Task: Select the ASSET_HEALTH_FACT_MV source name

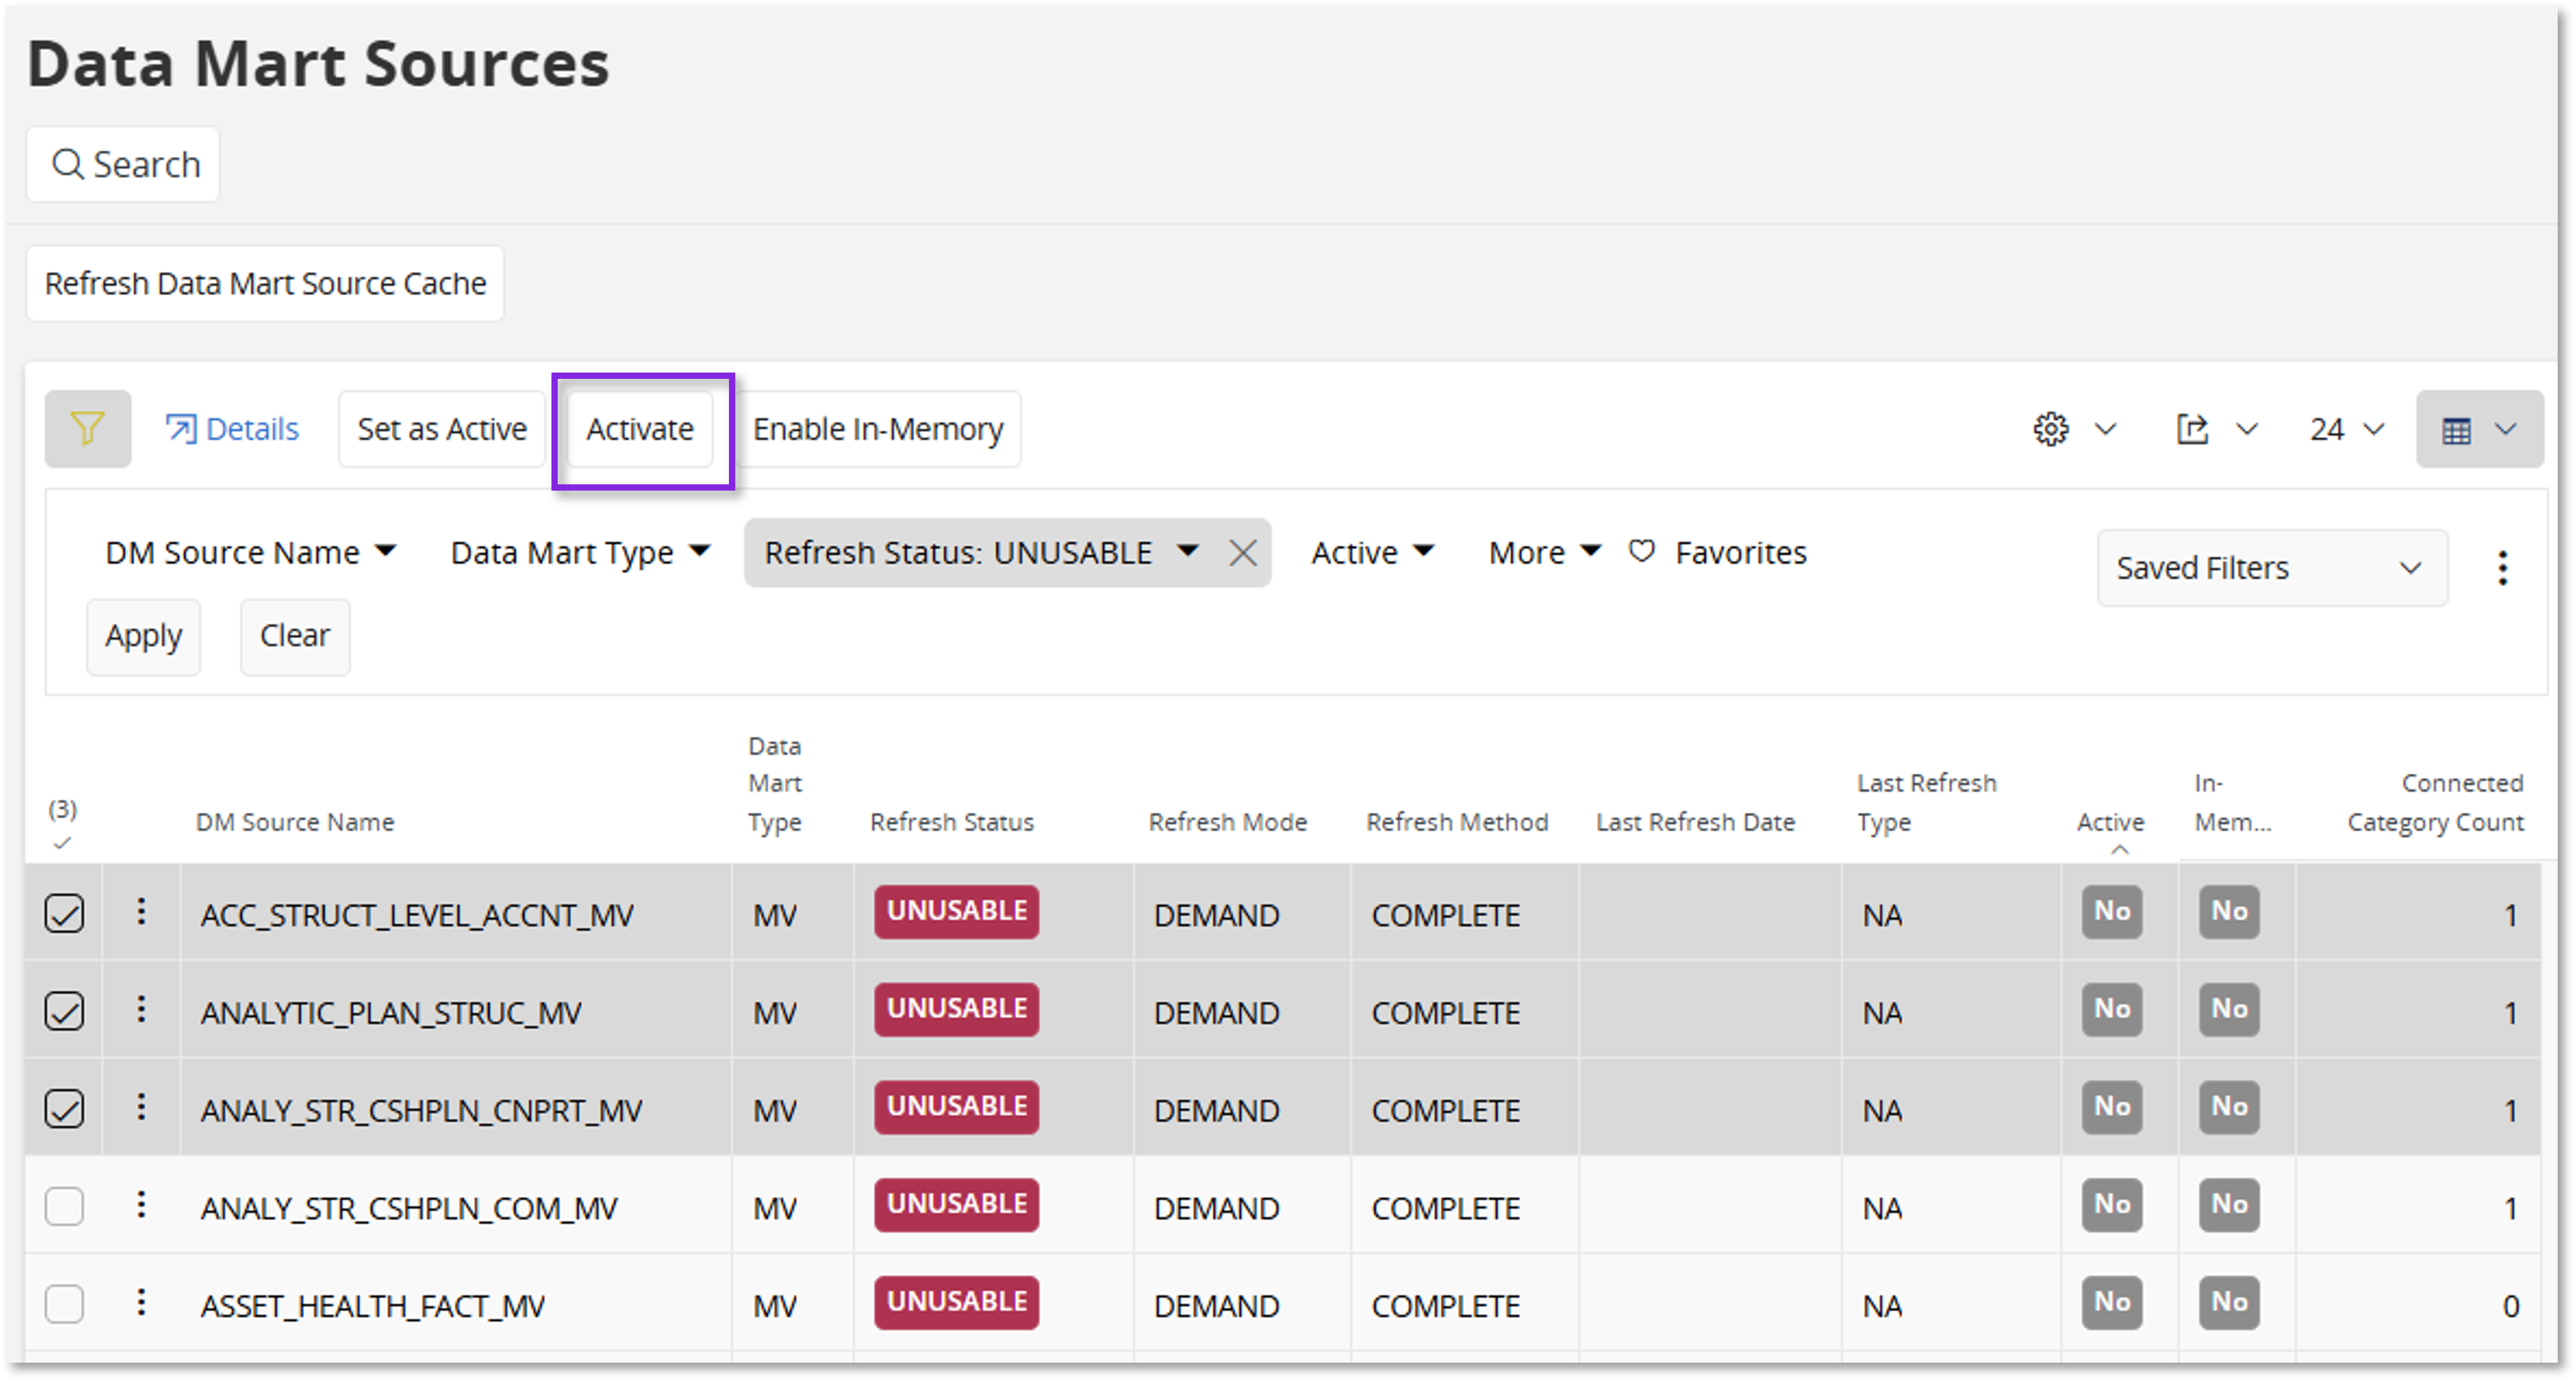Action: coord(373,1306)
